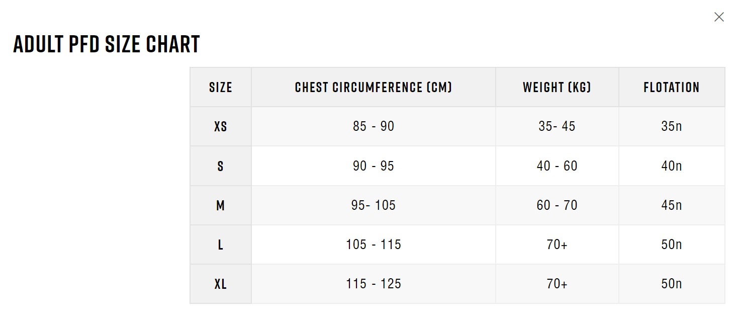
Task: Select the L size row label
Action: tap(221, 245)
